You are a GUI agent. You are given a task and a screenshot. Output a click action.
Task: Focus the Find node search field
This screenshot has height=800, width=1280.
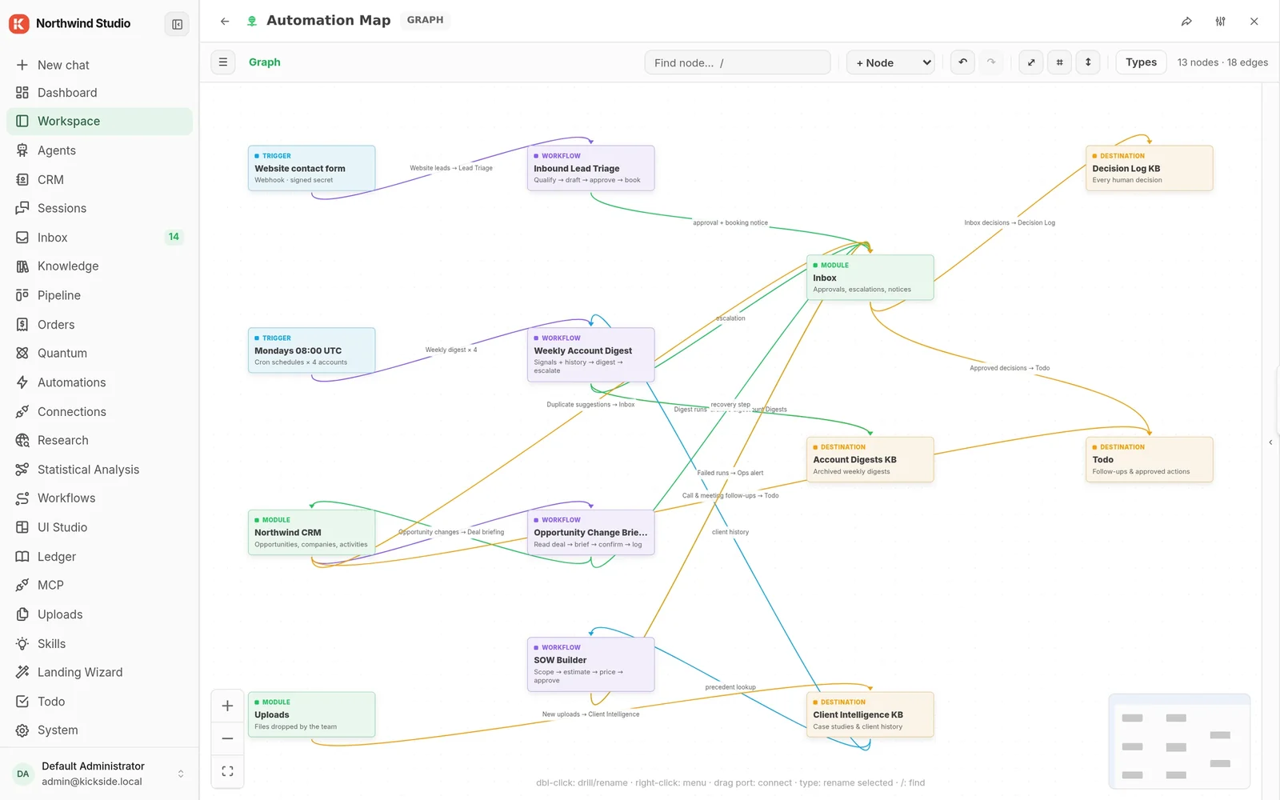click(x=738, y=62)
